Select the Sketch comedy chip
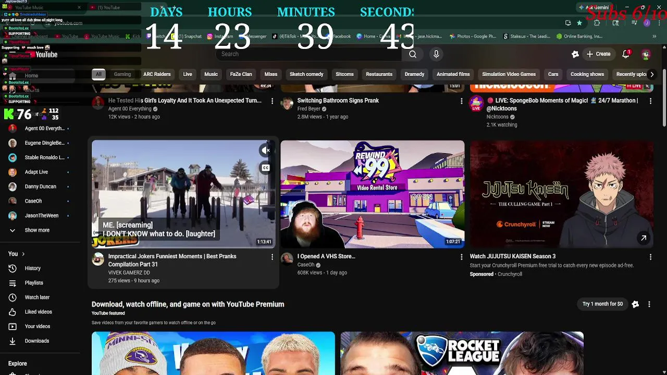The image size is (667, 375). coord(306,74)
